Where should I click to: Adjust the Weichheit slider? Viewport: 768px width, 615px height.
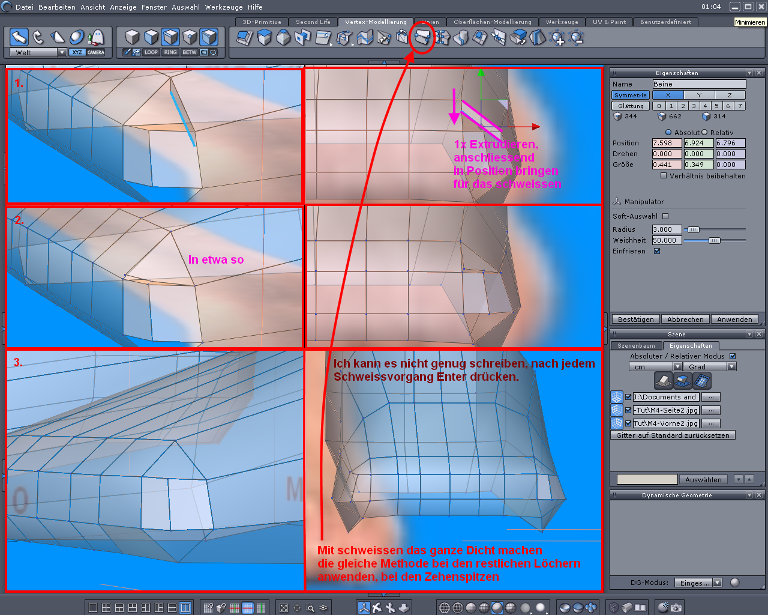(x=714, y=240)
